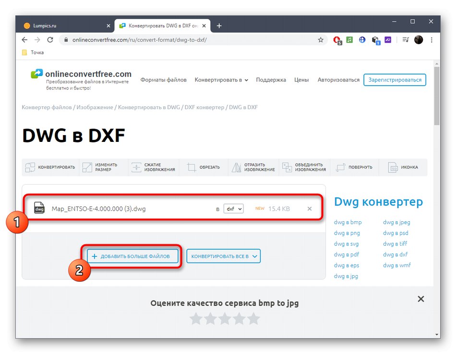Open Изображение breadcrumb link
The width and height of the screenshot is (456, 354).
click(x=95, y=107)
